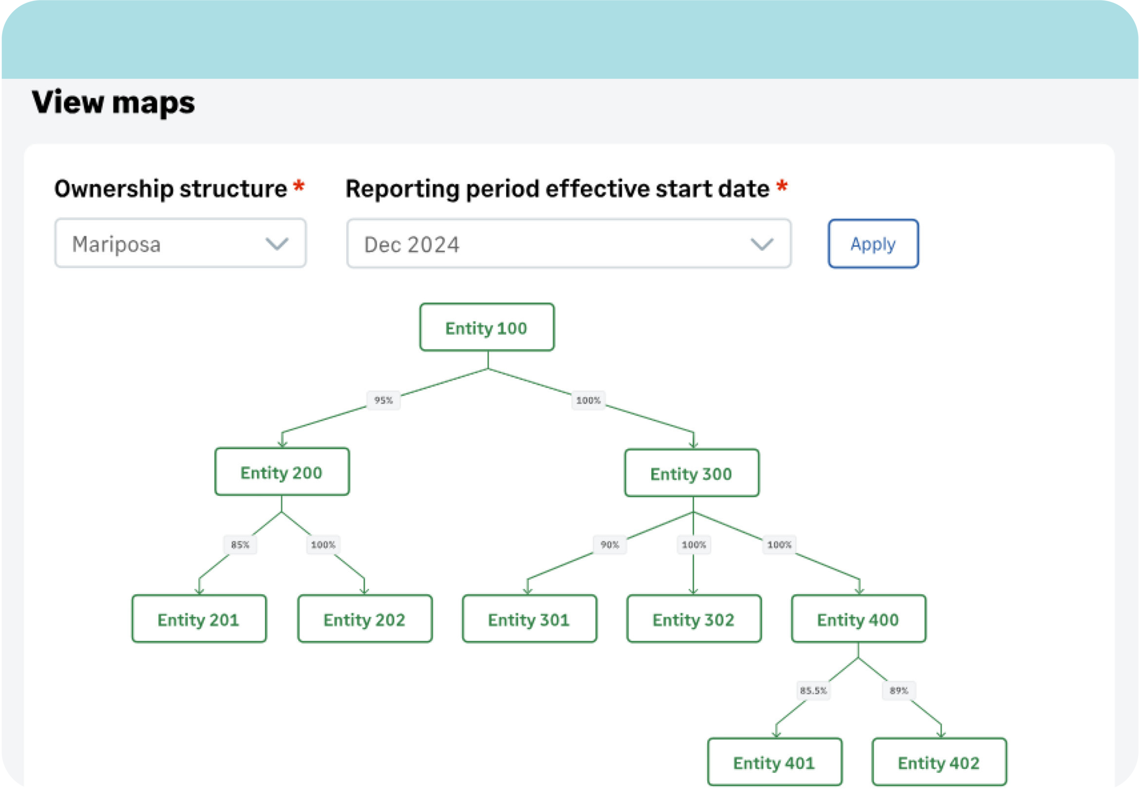
Task: Select the Entity 100 node
Action: (x=487, y=327)
